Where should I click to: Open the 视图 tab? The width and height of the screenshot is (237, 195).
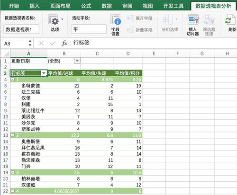(x=148, y=6)
